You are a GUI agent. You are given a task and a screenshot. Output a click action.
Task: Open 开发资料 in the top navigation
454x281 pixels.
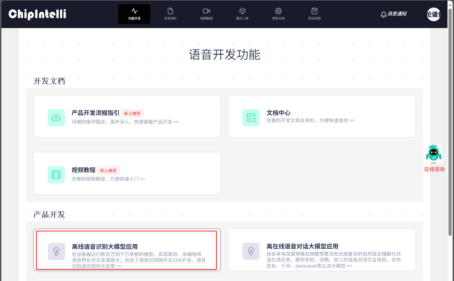pyautogui.click(x=170, y=14)
